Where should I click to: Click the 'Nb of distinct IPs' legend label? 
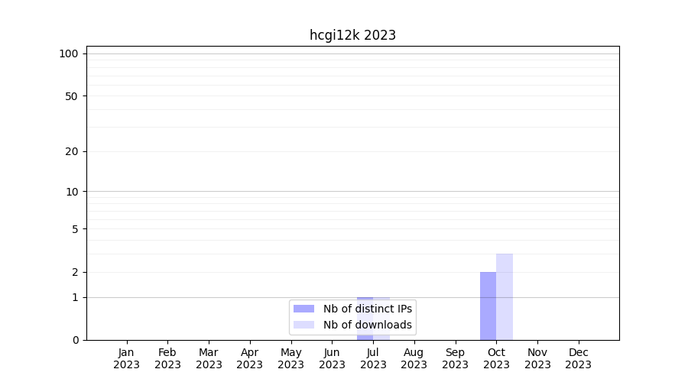point(368,309)
